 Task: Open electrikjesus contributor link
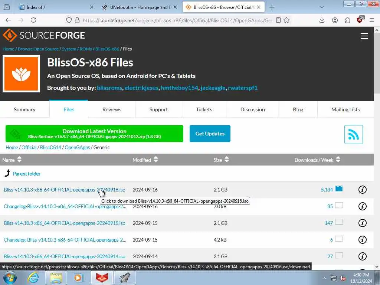pos(141,88)
